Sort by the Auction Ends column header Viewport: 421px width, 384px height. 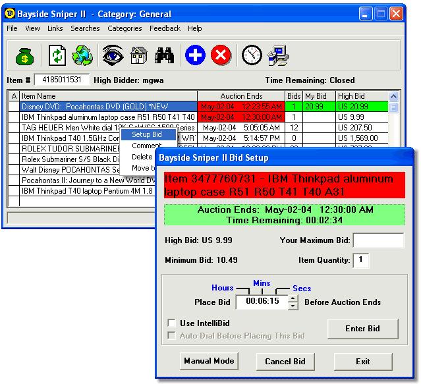241,96
